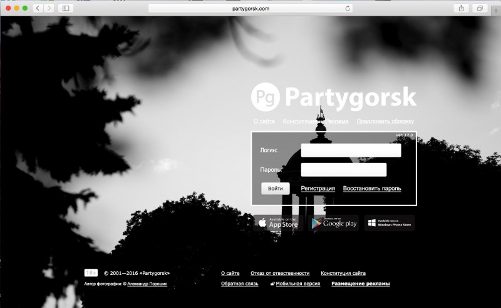The image size is (501, 308).
Task: Reload the page with the refresh icon
Action: (x=348, y=8)
